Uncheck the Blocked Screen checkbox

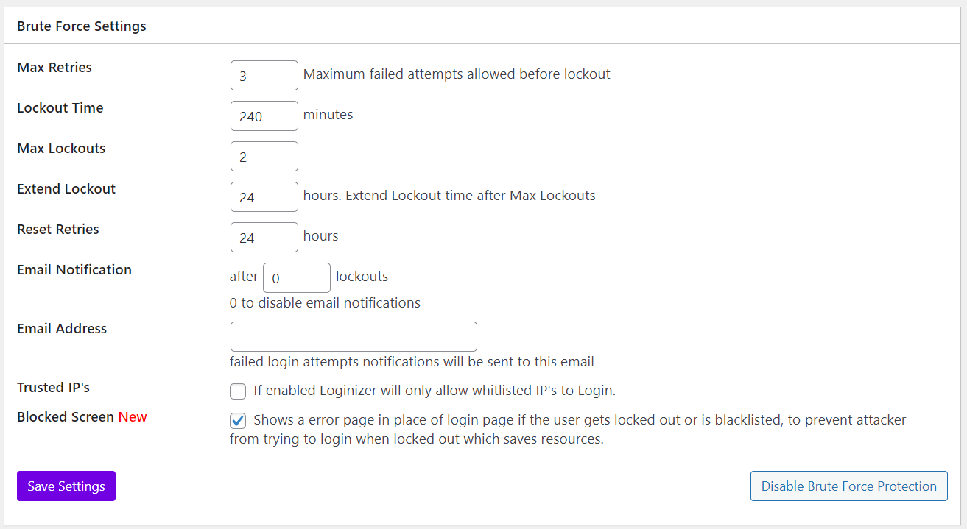pos(238,421)
